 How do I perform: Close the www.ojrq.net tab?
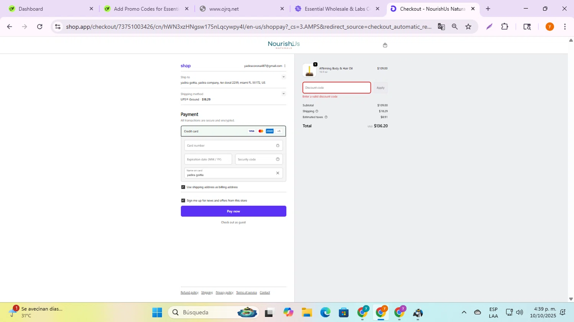(282, 9)
